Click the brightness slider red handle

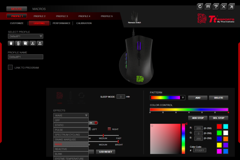[118, 141]
